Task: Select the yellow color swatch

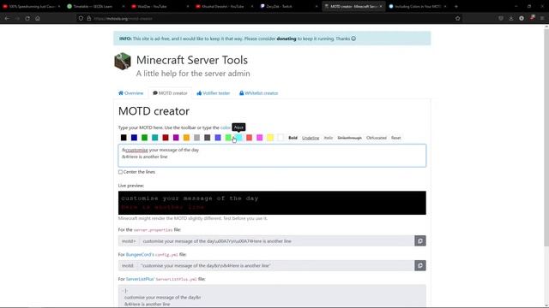Action: click(270, 138)
